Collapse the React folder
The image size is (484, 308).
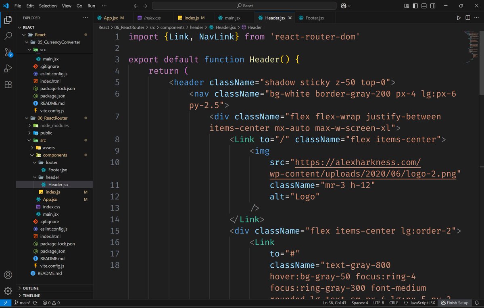click(40, 35)
